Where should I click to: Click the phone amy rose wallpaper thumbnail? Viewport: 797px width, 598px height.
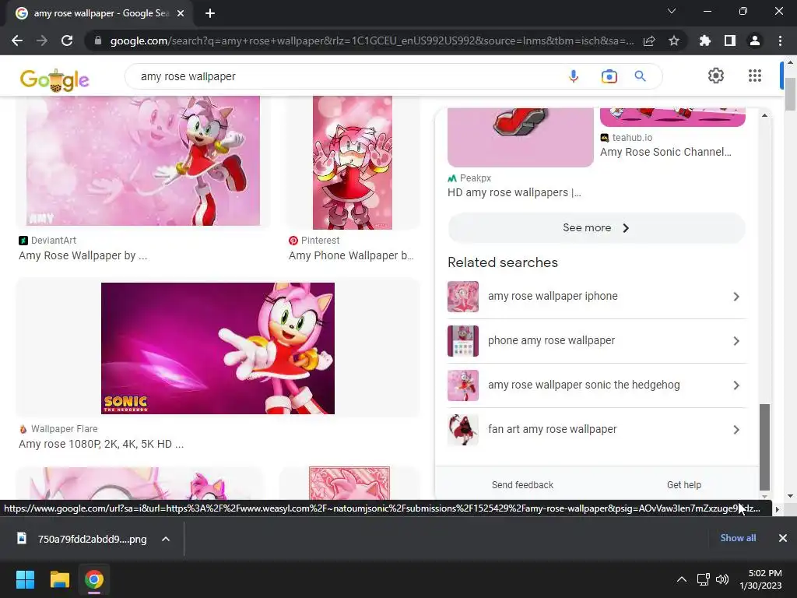coord(462,341)
